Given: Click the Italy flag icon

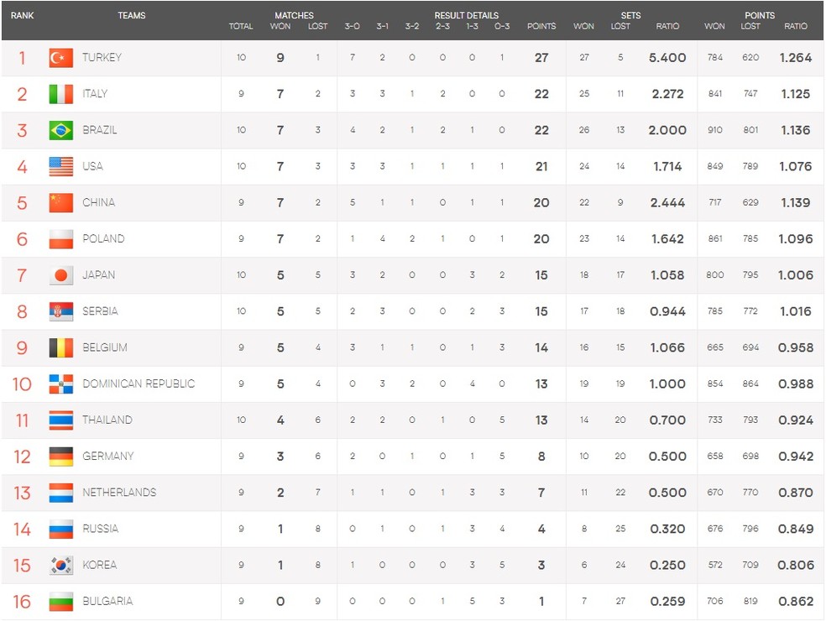Looking at the screenshot, I should click(x=61, y=94).
